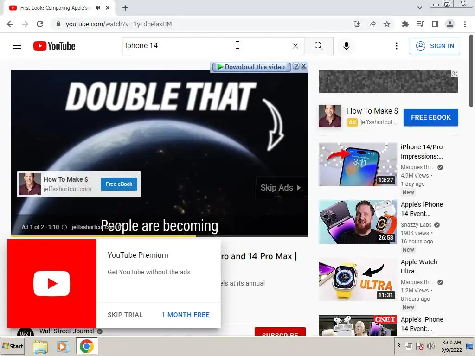Open Windows Start menu
Image resolution: width=475 pixels, height=356 pixels.
click(x=13, y=346)
